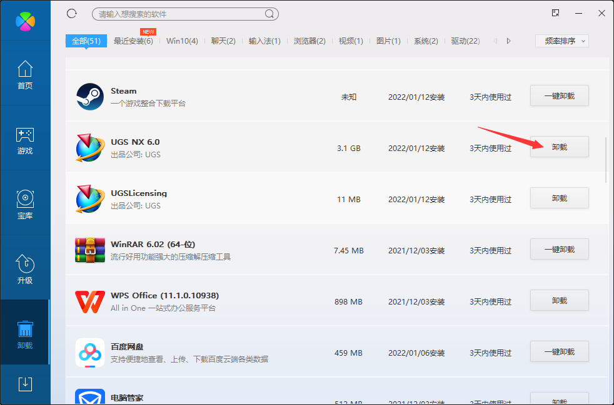Viewport: 614px width, 405px height.
Task: Click the 电脑管家 shield icon
Action: coord(90,396)
